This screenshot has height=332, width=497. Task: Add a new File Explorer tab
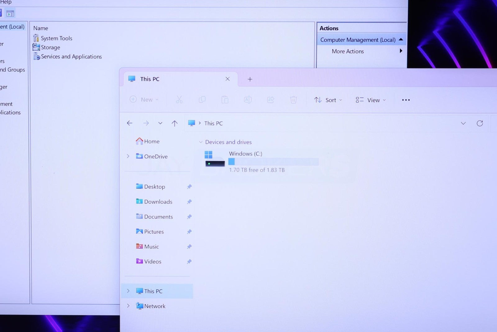pyautogui.click(x=250, y=79)
